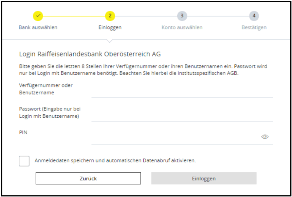Focus the Verfügernummer oder Benutzername field
The height and width of the screenshot is (197, 292).
182,92
